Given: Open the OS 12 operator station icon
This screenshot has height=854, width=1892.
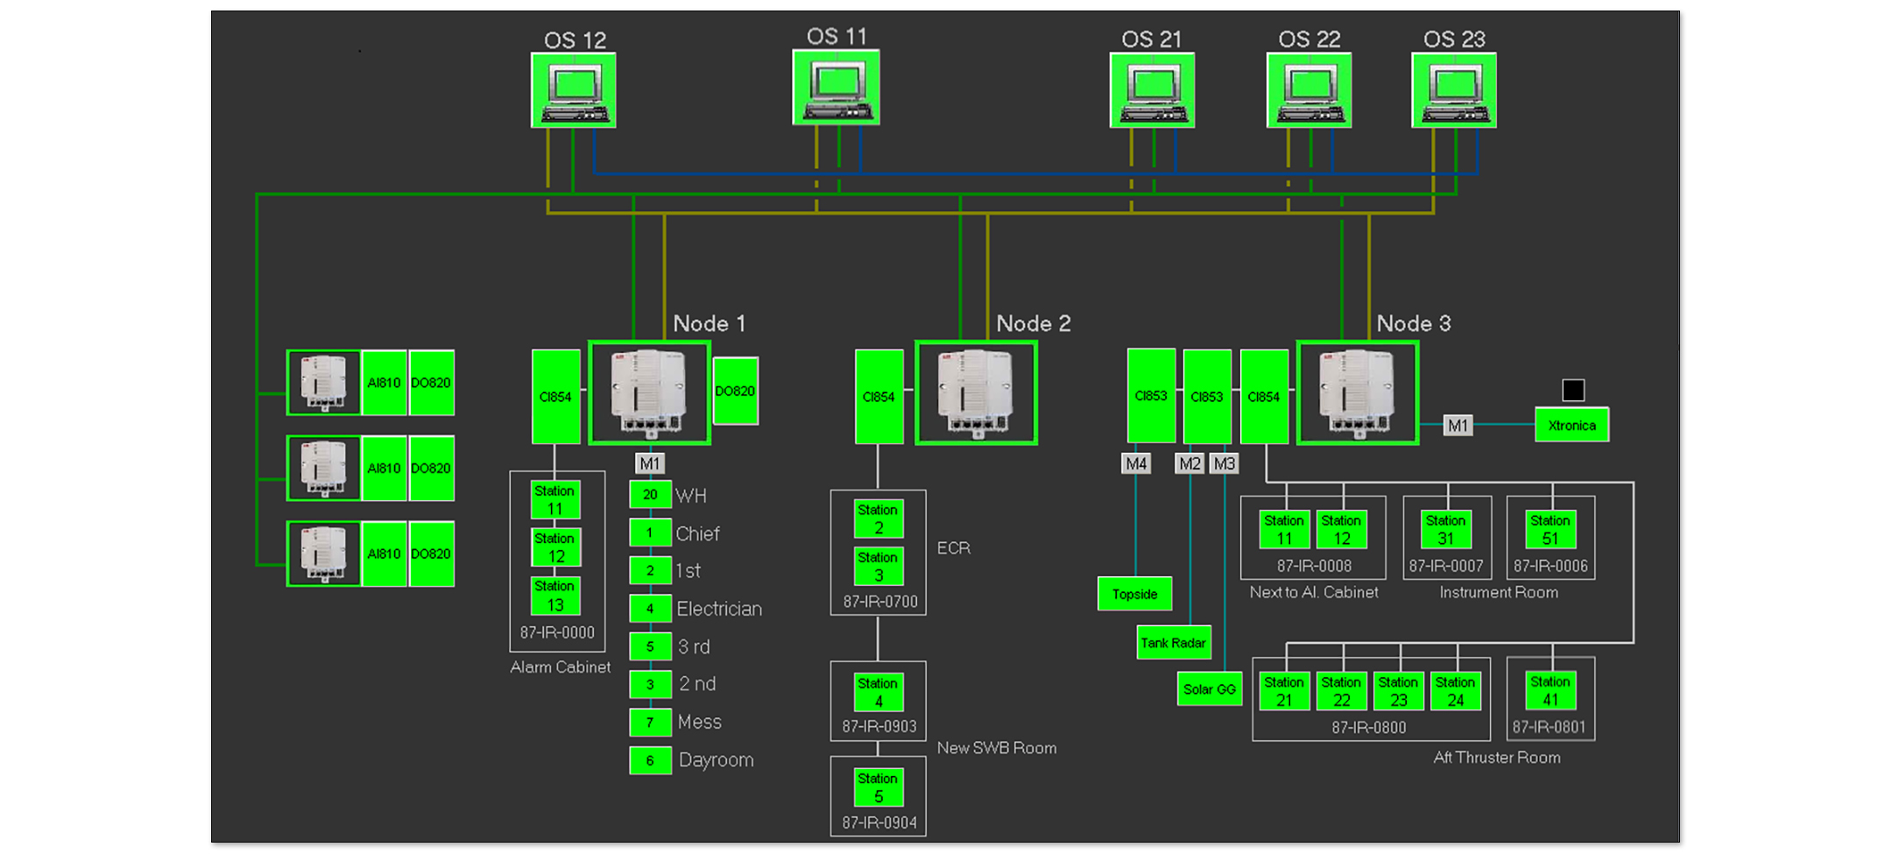Looking at the screenshot, I should (x=574, y=90).
